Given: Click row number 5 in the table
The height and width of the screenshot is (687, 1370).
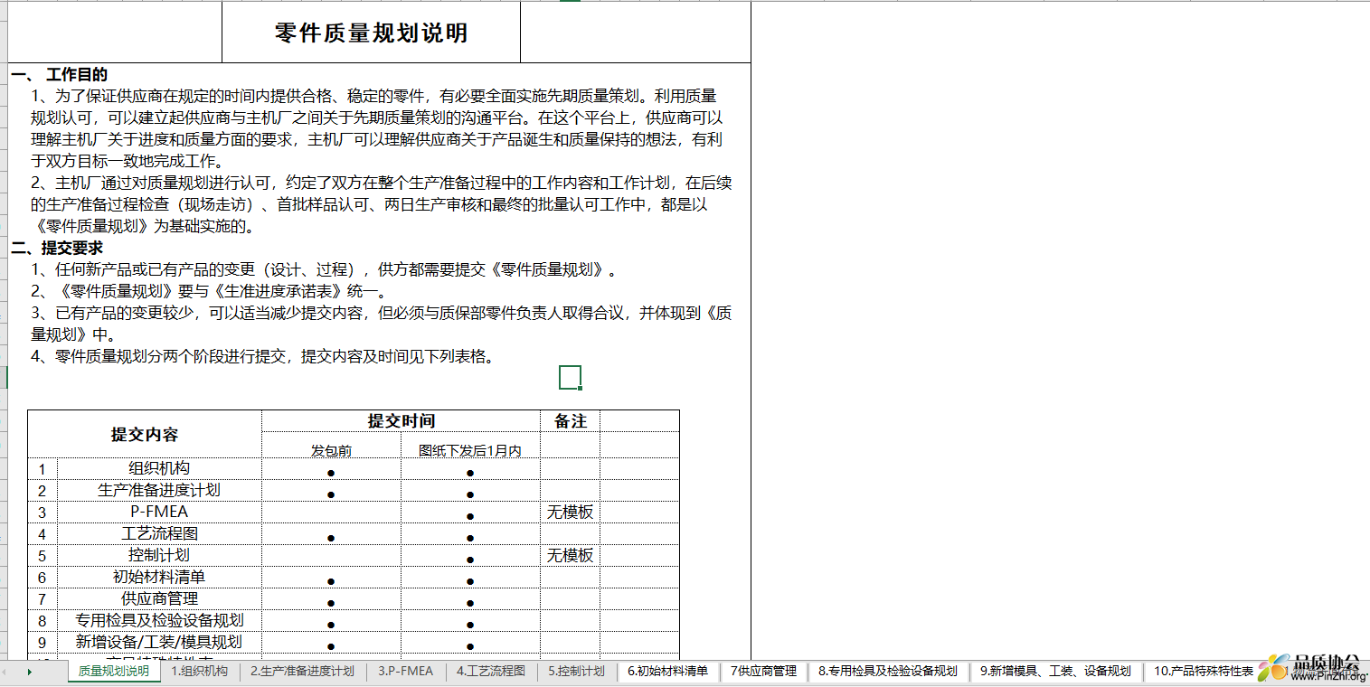Looking at the screenshot, I should click(x=43, y=556).
